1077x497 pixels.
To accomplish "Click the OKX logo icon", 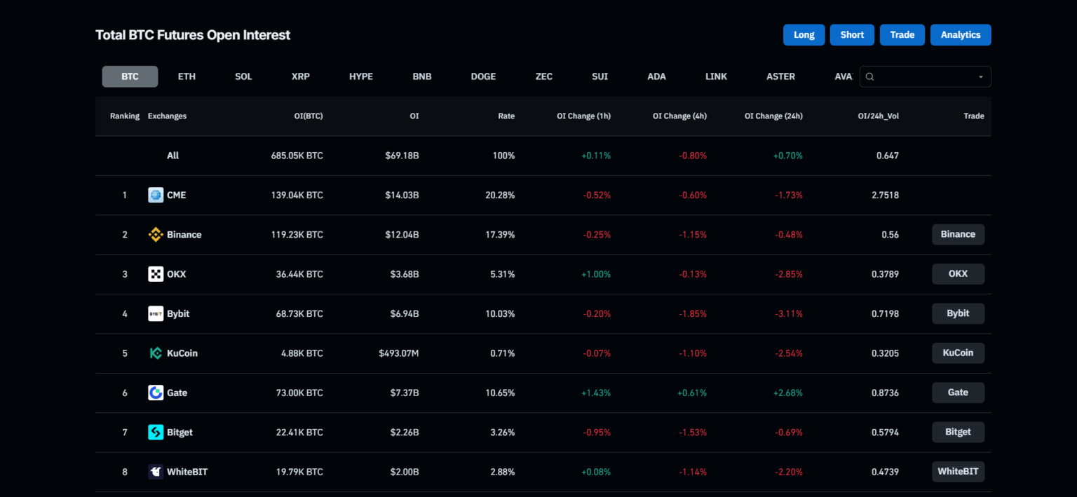I will [156, 274].
